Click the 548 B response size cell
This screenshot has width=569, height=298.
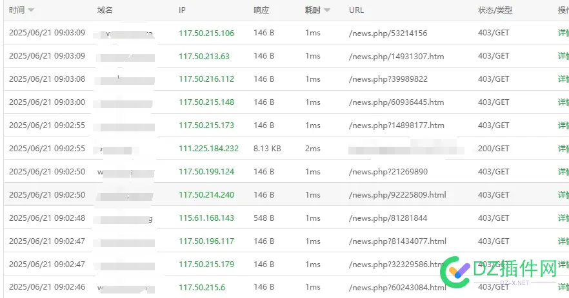[x=264, y=218]
